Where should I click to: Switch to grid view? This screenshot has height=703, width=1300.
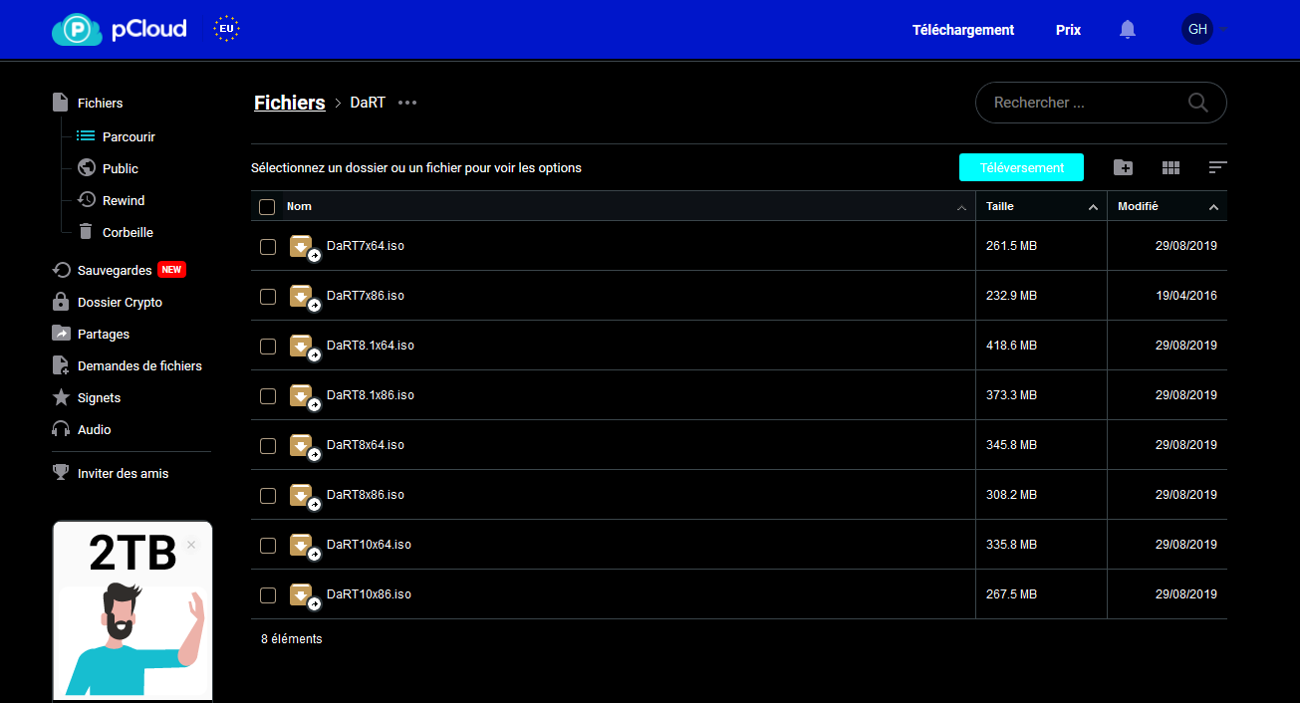point(1170,167)
